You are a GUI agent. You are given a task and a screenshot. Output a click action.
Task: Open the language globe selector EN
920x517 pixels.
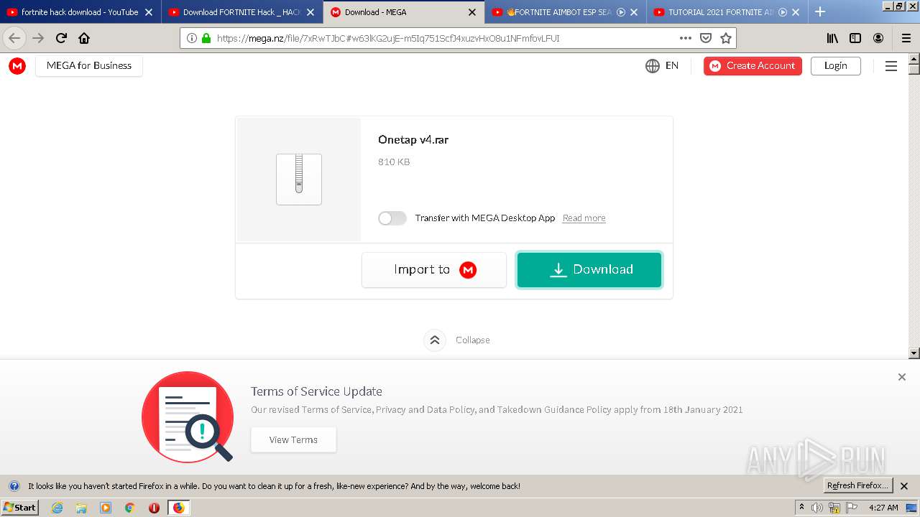coord(662,65)
